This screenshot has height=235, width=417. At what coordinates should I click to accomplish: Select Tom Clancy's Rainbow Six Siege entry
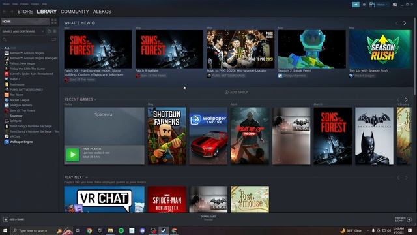[31, 126]
